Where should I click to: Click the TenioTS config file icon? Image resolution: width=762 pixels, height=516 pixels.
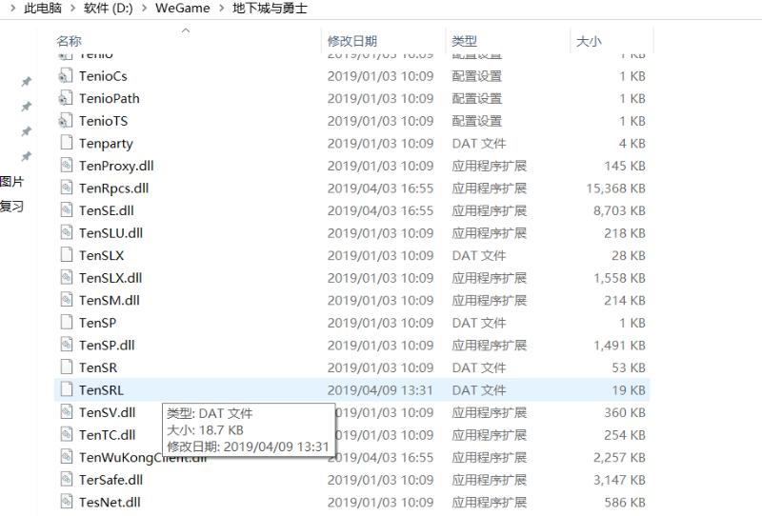[x=66, y=121]
